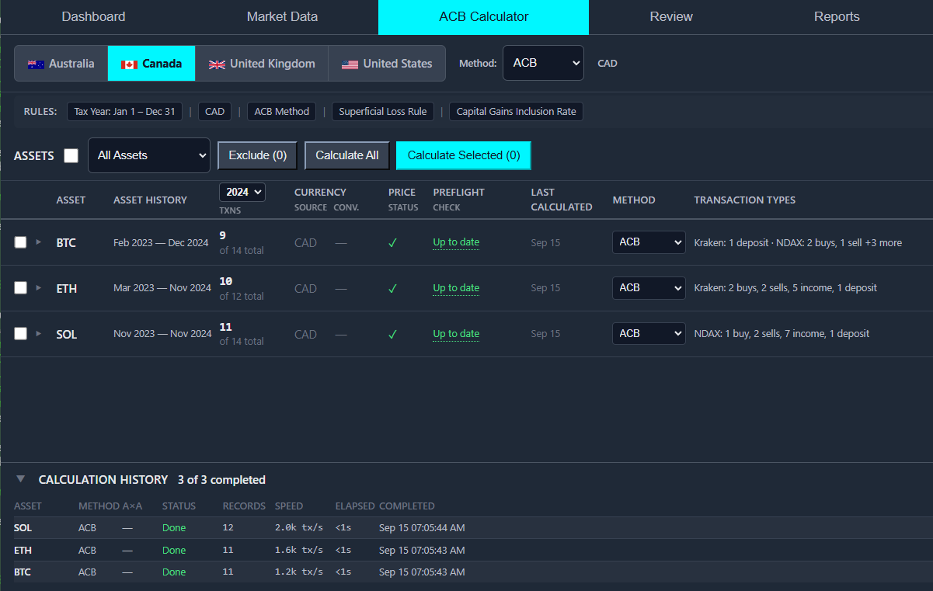The height and width of the screenshot is (591, 933).
Task: Click the ACB Method rule chip
Action: pos(282,112)
